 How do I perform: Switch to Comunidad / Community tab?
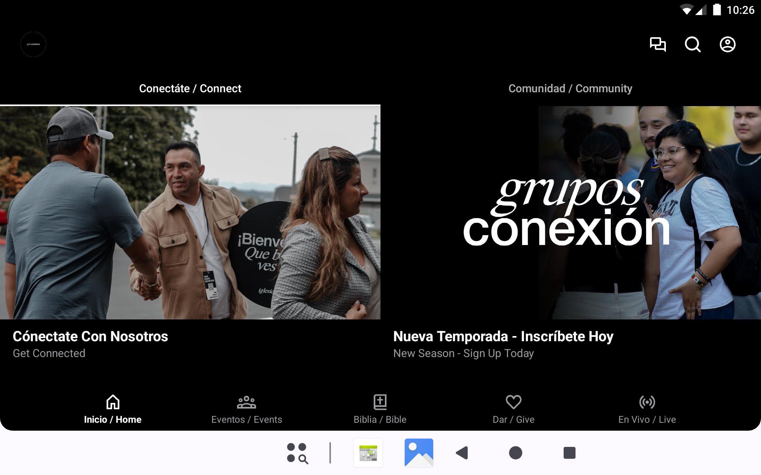click(x=570, y=89)
